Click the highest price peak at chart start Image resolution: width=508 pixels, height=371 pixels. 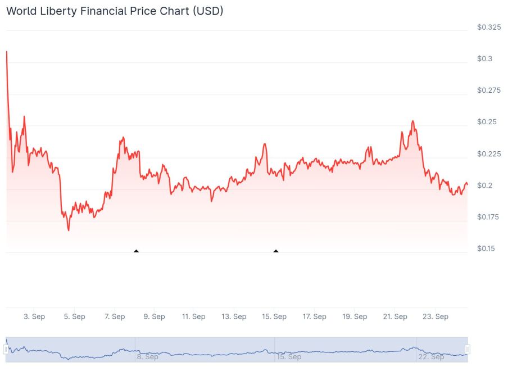(x=7, y=52)
